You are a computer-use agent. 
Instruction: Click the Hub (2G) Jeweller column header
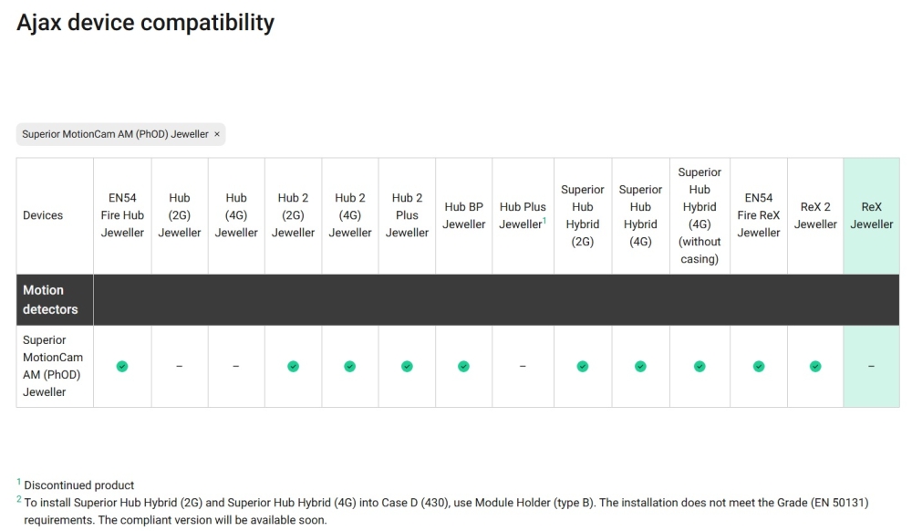pos(179,215)
